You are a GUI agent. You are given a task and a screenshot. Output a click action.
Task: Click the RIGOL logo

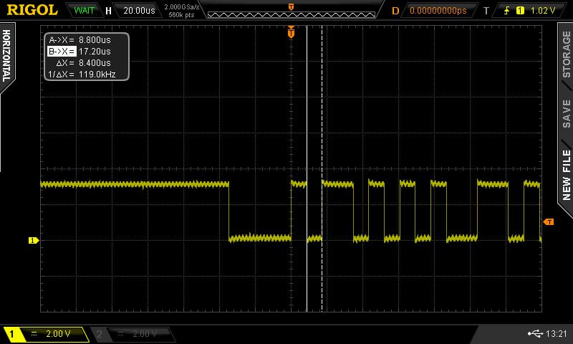pos(32,10)
